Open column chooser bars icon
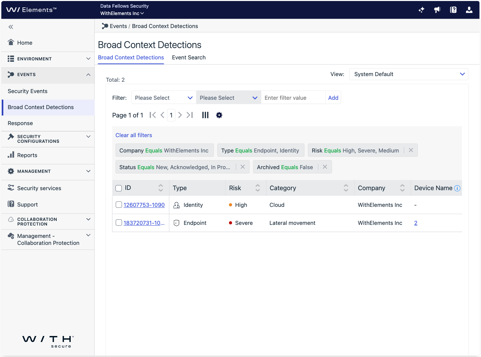The image size is (481, 357). (x=205, y=115)
